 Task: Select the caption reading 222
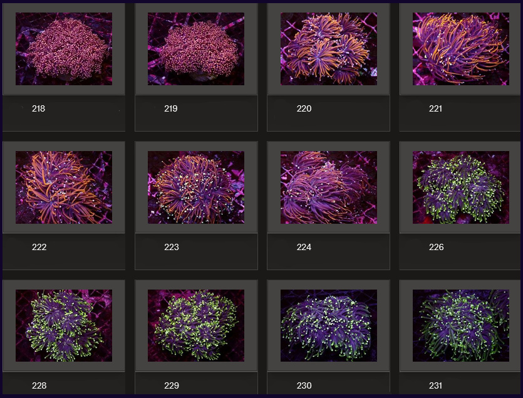coord(39,247)
